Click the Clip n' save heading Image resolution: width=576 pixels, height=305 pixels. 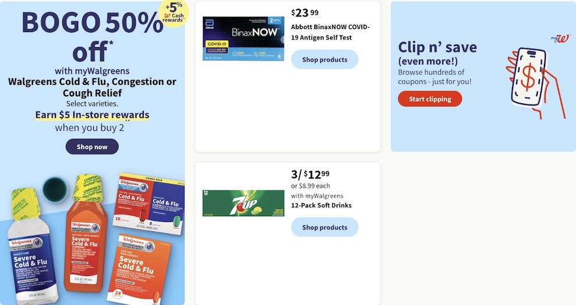(437, 47)
